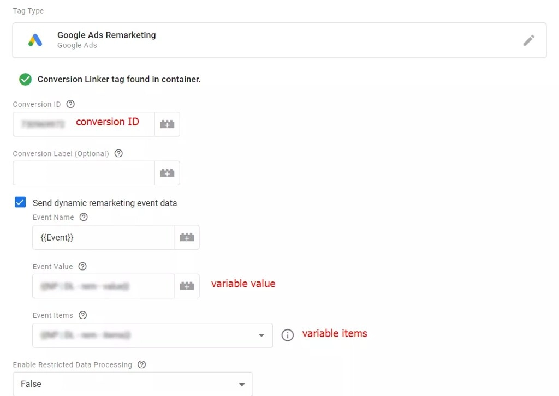Click the pencil icon to edit tag type
The image size is (559, 396).
coord(528,40)
